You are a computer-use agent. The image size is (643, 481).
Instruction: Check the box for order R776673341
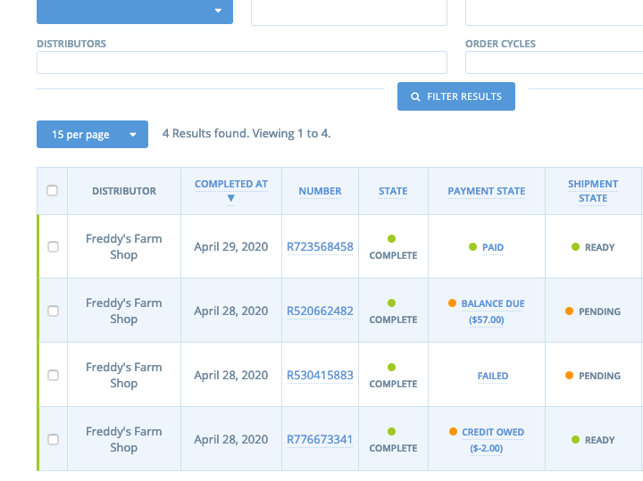(53, 440)
